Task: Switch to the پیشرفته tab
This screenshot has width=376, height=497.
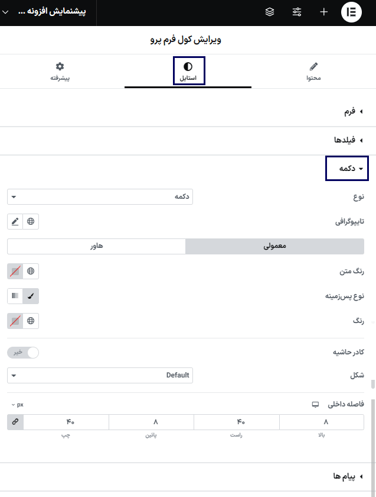Action: 60,70
